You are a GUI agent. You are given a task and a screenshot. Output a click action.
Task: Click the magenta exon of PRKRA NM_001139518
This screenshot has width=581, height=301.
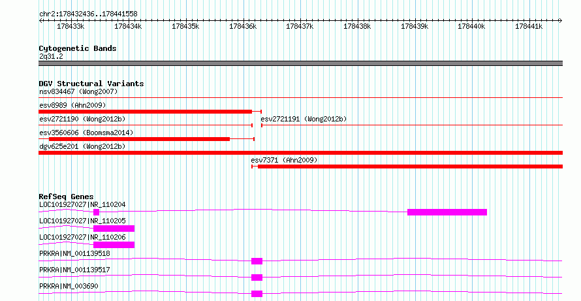[x=257, y=261]
